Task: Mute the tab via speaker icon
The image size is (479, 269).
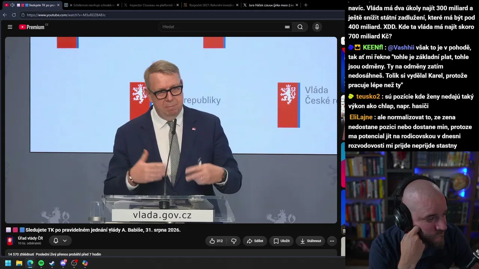Action: coord(12,5)
